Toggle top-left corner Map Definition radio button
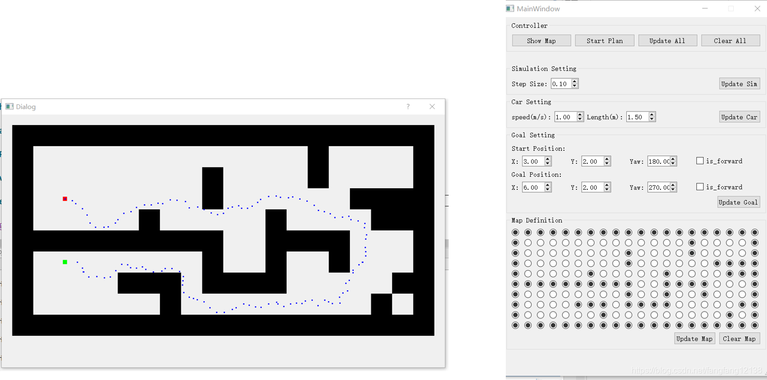The height and width of the screenshot is (380, 767). [515, 232]
